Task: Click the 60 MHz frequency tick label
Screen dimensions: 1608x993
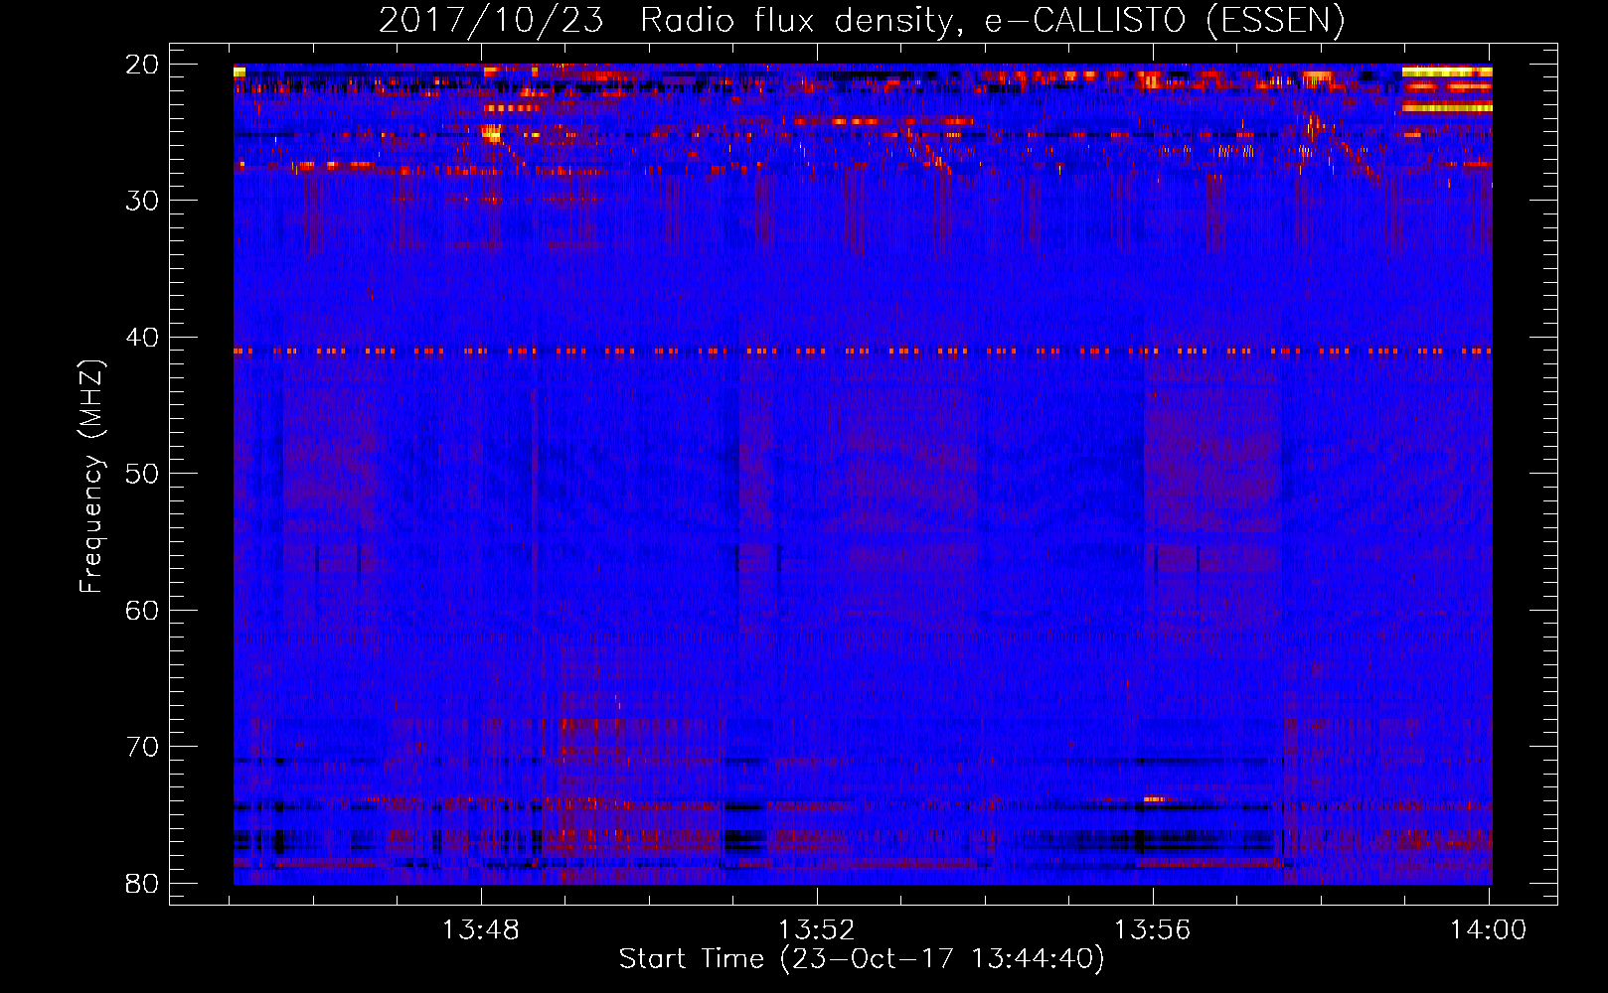Action: coord(142,611)
